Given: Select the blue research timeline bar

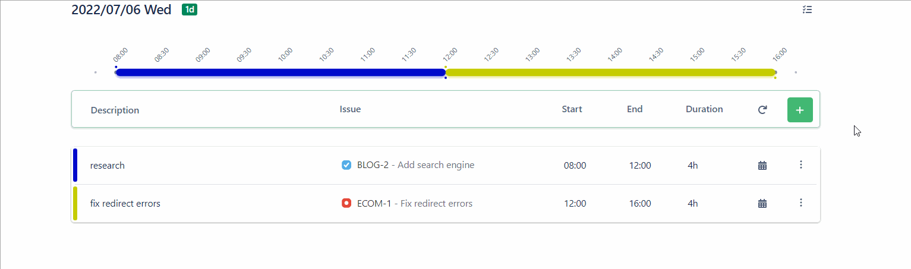Looking at the screenshot, I should pos(280,72).
